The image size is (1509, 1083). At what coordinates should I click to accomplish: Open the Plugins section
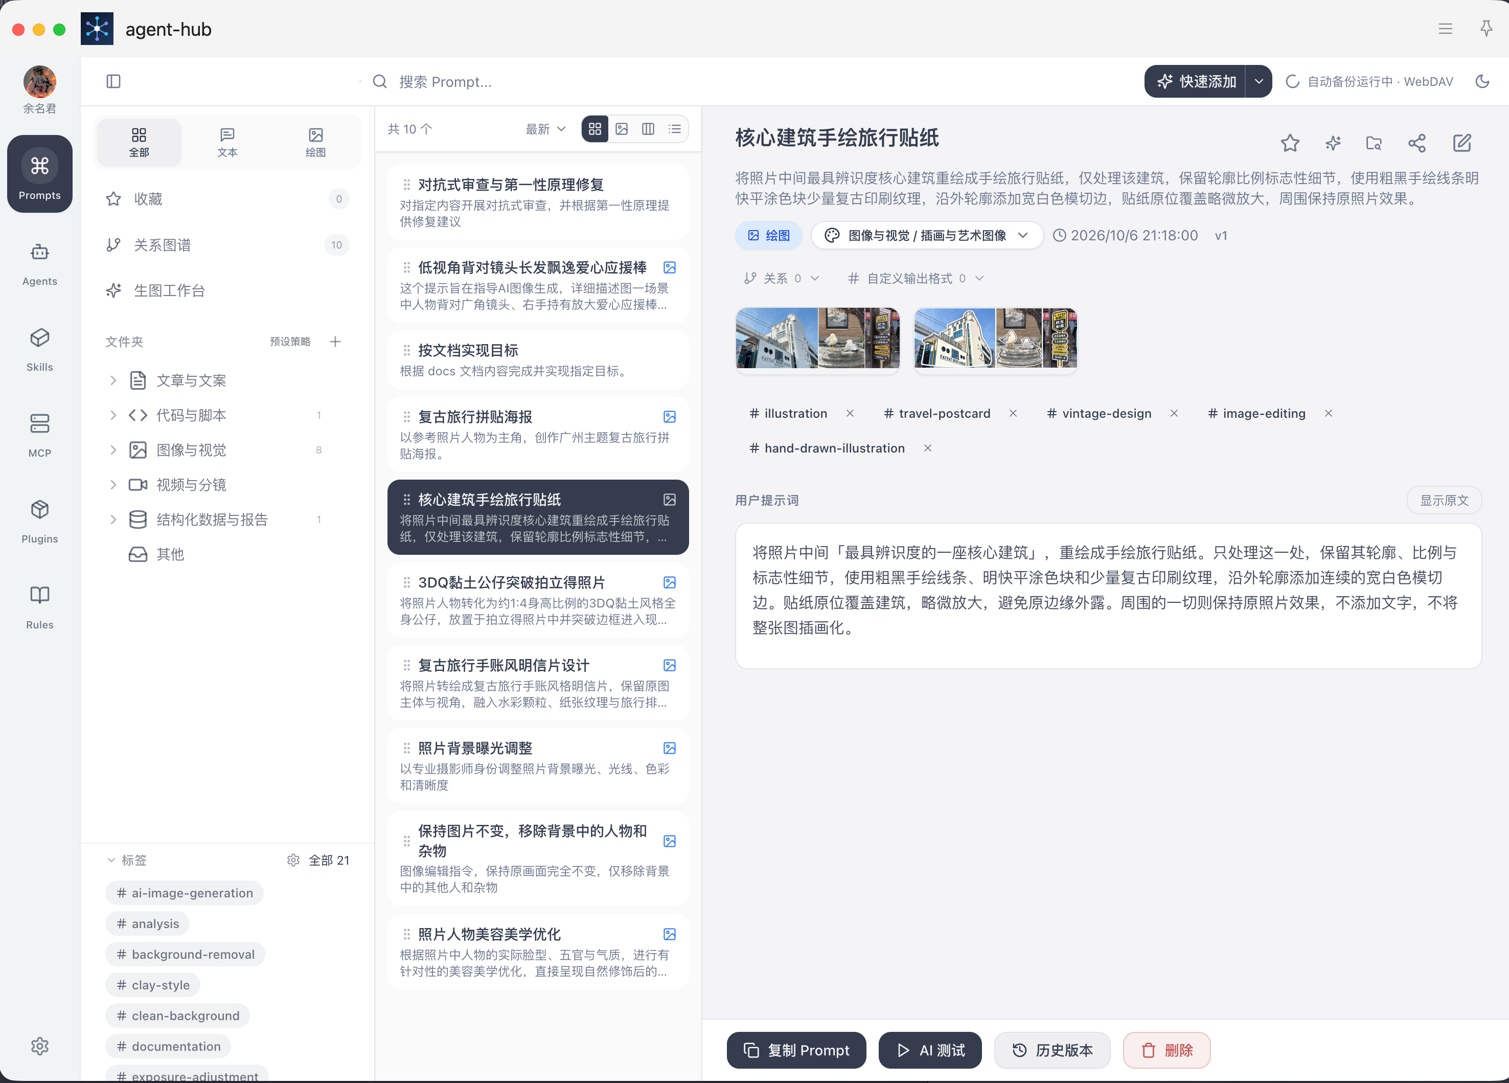40,521
